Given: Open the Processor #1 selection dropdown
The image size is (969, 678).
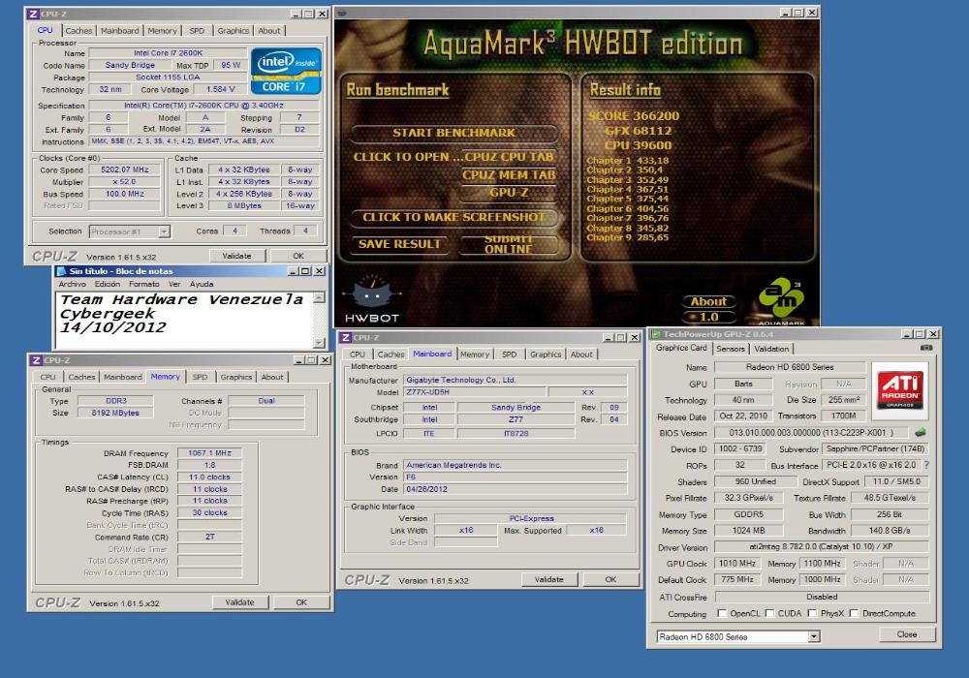Looking at the screenshot, I should pos(164,231).
